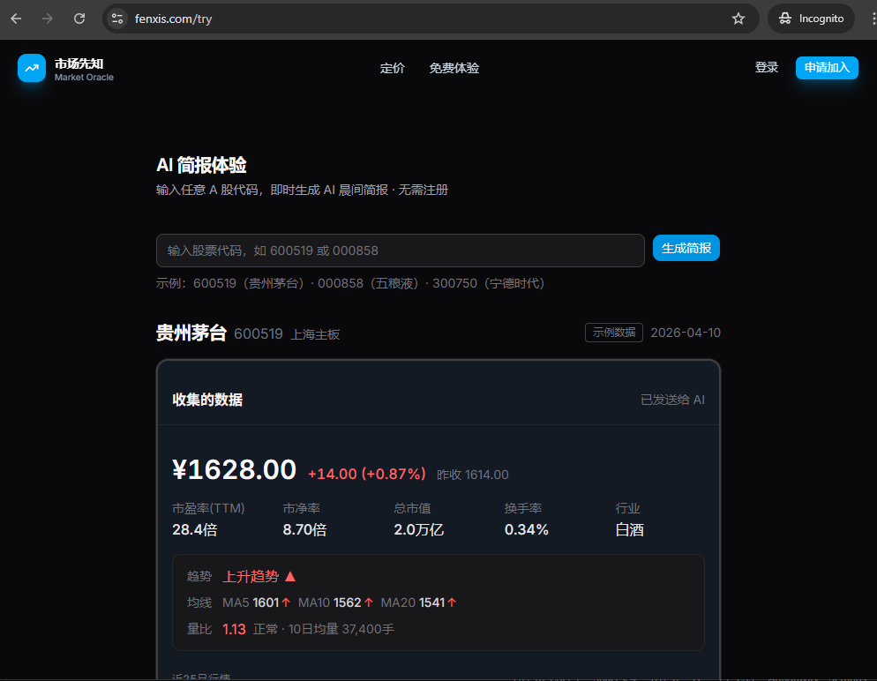Click the forward navigation arrow
This screenshot has height=681, width=877.
click(x=49, y=18)
